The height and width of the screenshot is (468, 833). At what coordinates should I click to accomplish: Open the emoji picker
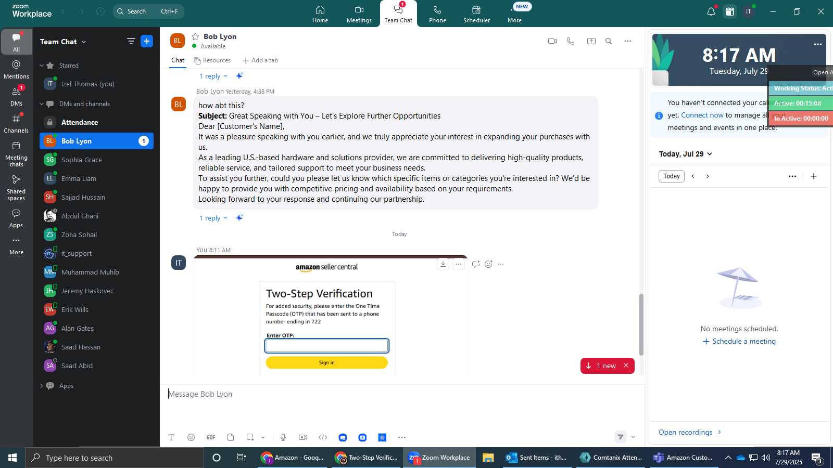tap(191, 437)
